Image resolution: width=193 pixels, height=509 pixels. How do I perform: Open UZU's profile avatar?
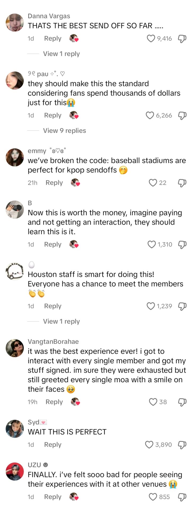(x=15, y=472)
